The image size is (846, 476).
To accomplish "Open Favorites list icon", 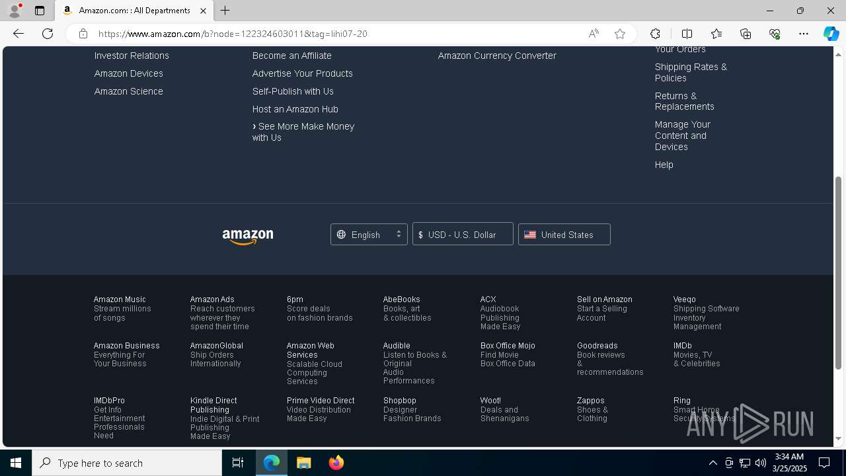I will click(716, 34).
